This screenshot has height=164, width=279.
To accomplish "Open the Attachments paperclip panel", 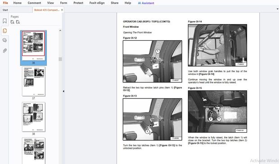I will 5,51.
